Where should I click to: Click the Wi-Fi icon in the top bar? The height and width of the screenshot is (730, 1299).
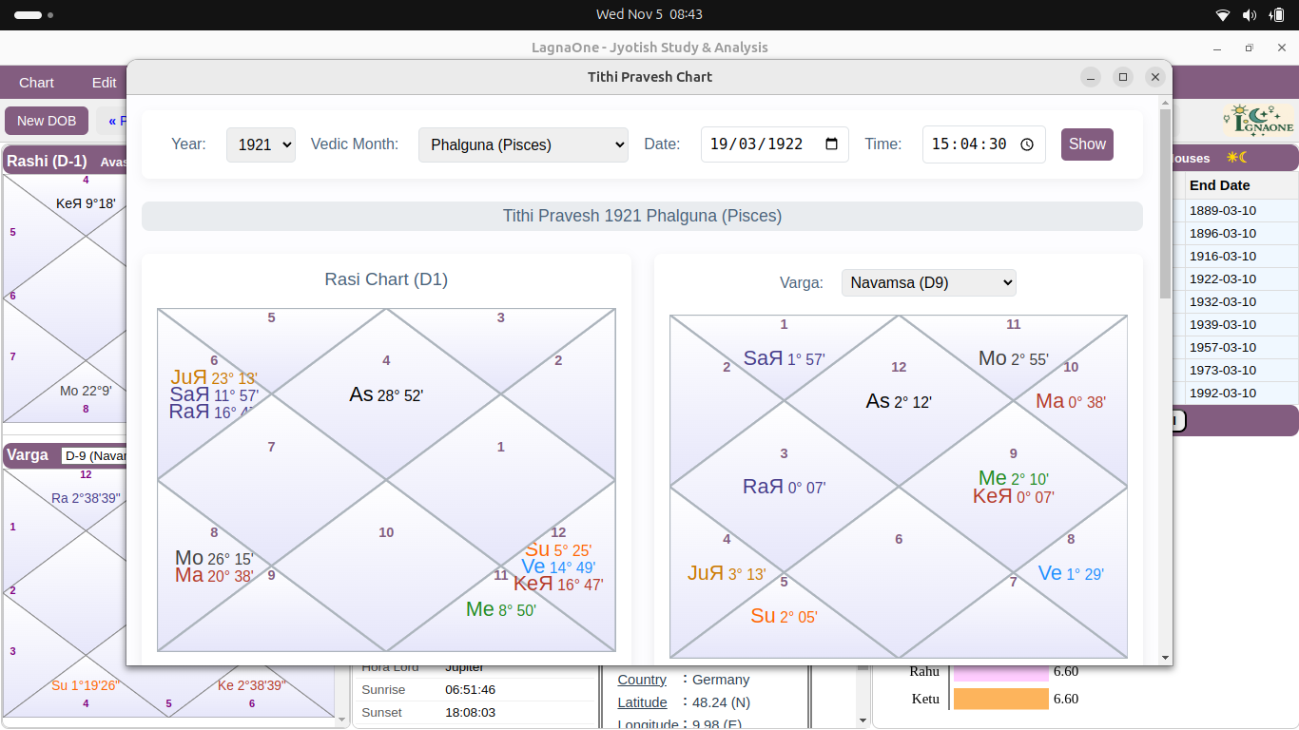pyautogui.click(x=1222, y=14)
